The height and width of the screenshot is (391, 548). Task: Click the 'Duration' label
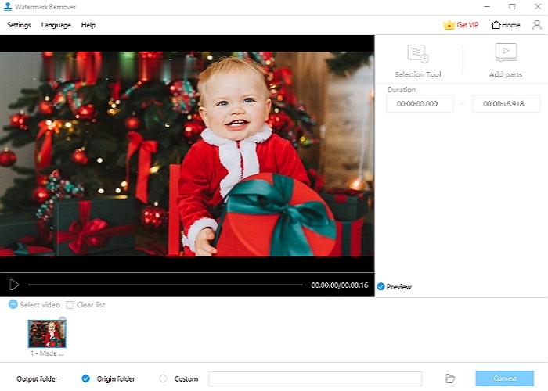pos(401,90)
